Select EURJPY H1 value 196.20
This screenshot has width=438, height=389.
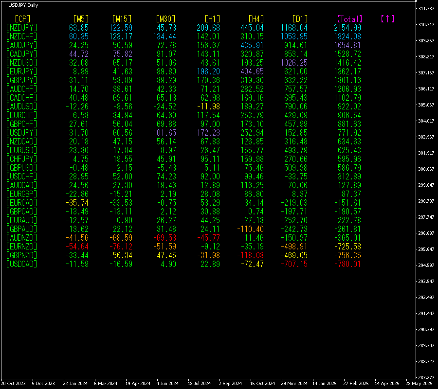208,71
